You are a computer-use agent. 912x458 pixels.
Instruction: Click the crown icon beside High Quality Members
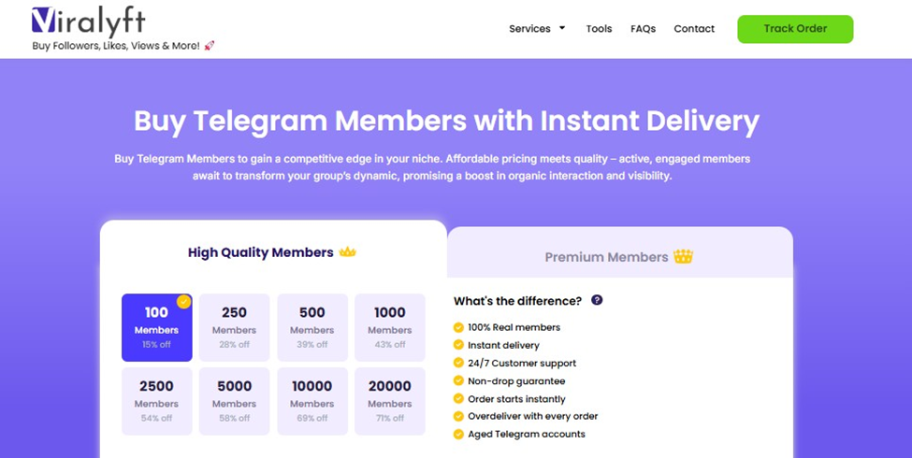pyautogui.click(x=348, y=252)
